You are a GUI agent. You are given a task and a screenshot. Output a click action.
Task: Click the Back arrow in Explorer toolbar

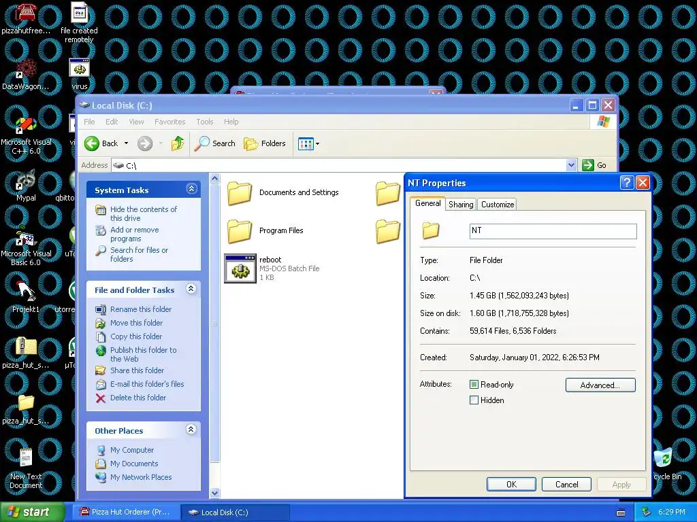pos(102,143)
